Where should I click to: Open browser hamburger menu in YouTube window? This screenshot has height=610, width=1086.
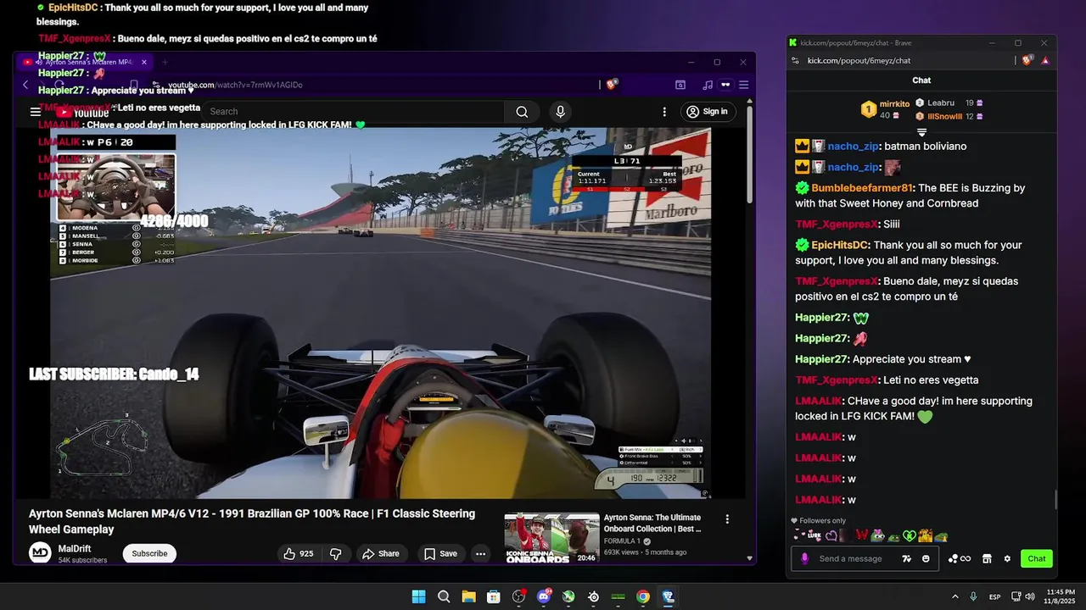coord(743,85)
